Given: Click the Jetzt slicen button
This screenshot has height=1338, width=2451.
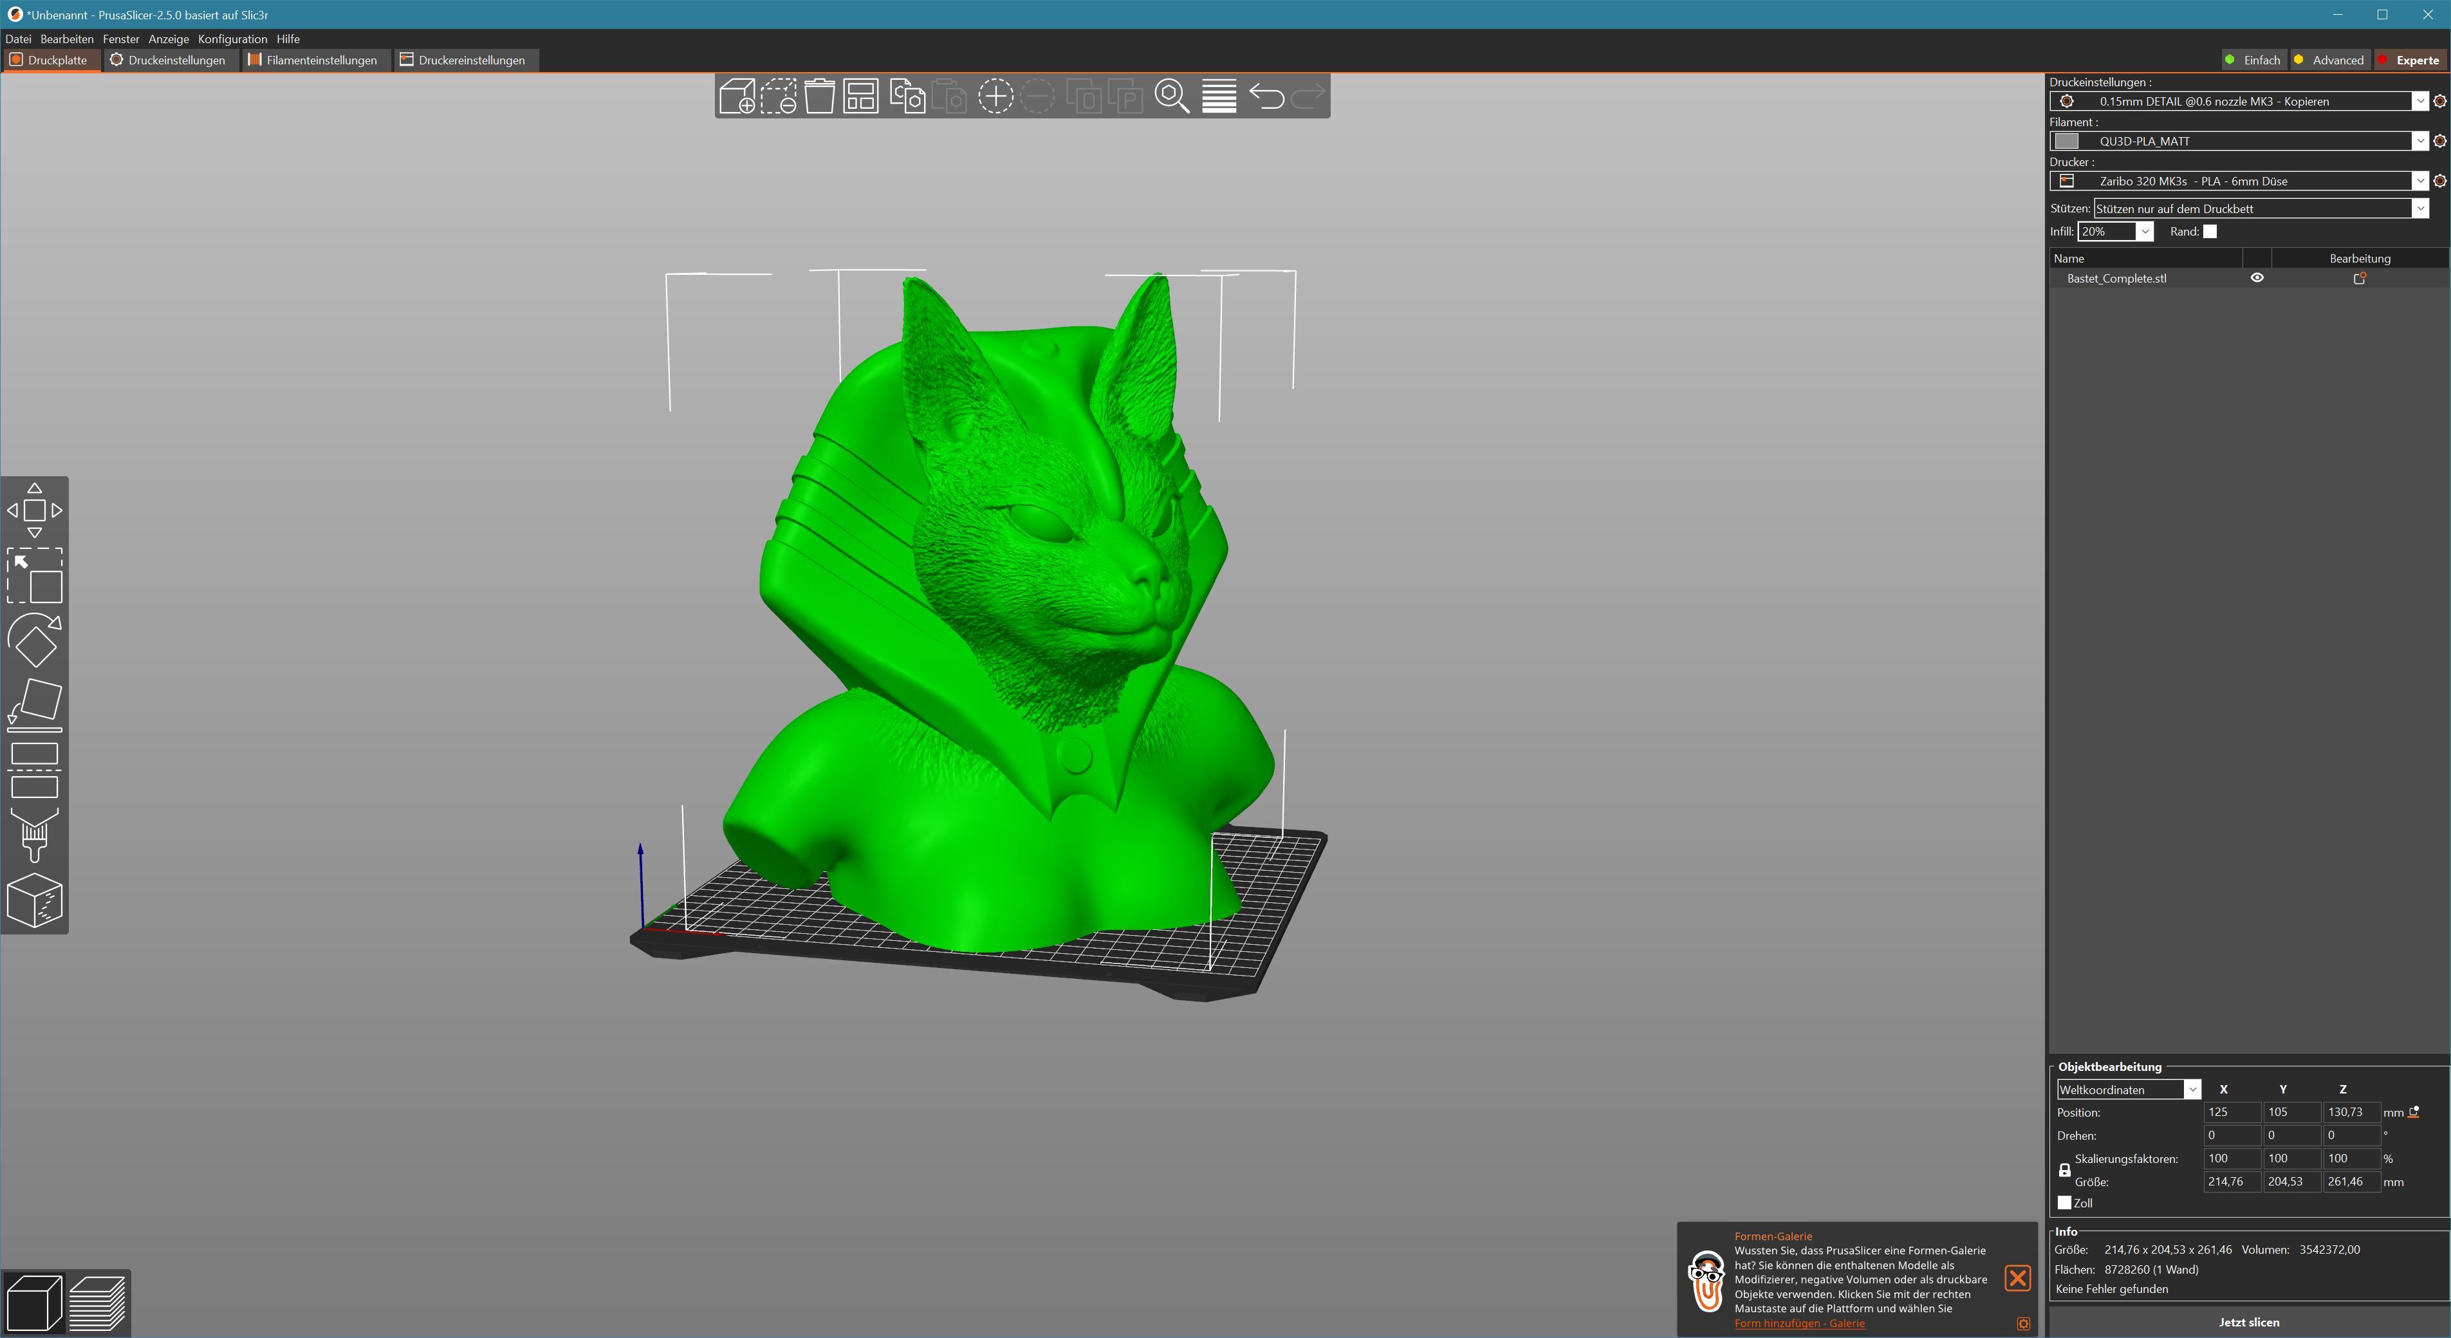Looking at the screenshot, I should (2248, 1322).
